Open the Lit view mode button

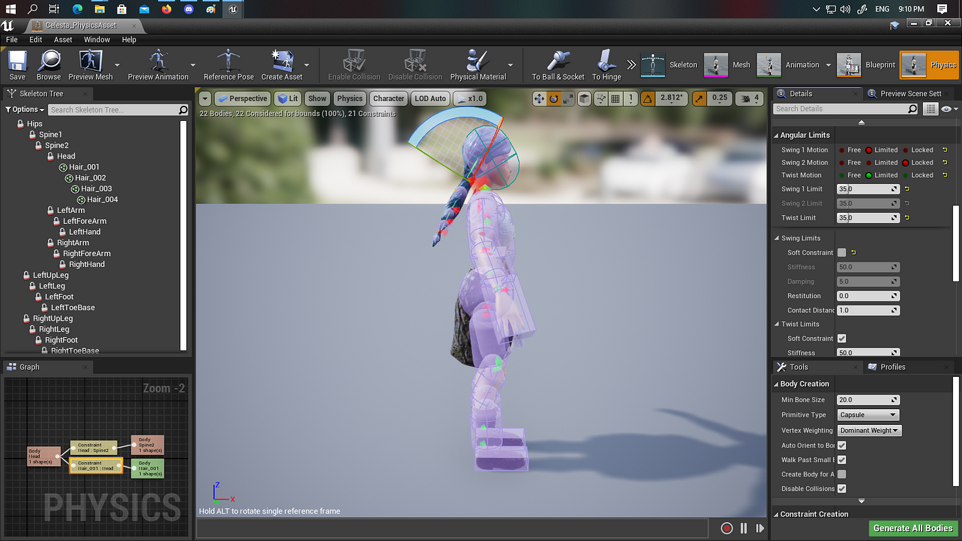(288, 99)
